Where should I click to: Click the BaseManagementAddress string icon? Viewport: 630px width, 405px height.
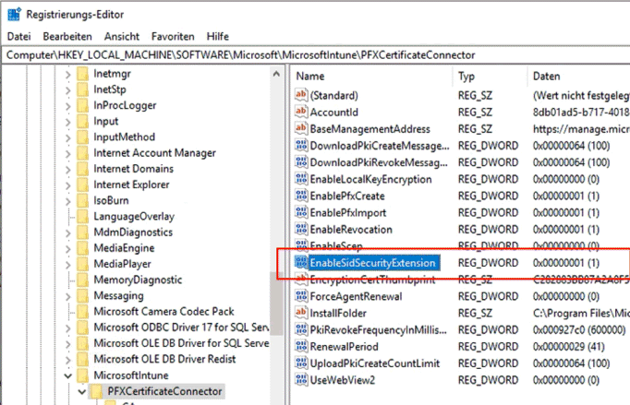(x=301, y=129)
